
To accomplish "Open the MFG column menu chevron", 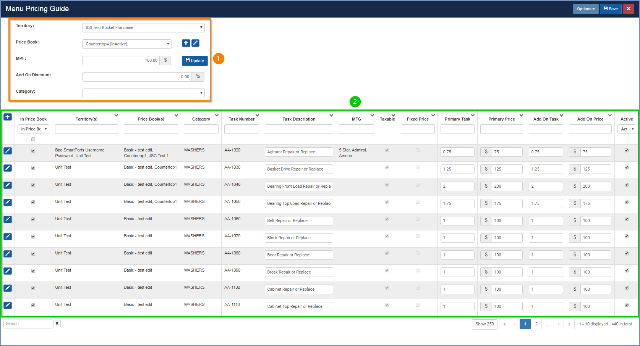I will (x=372, y=115).
